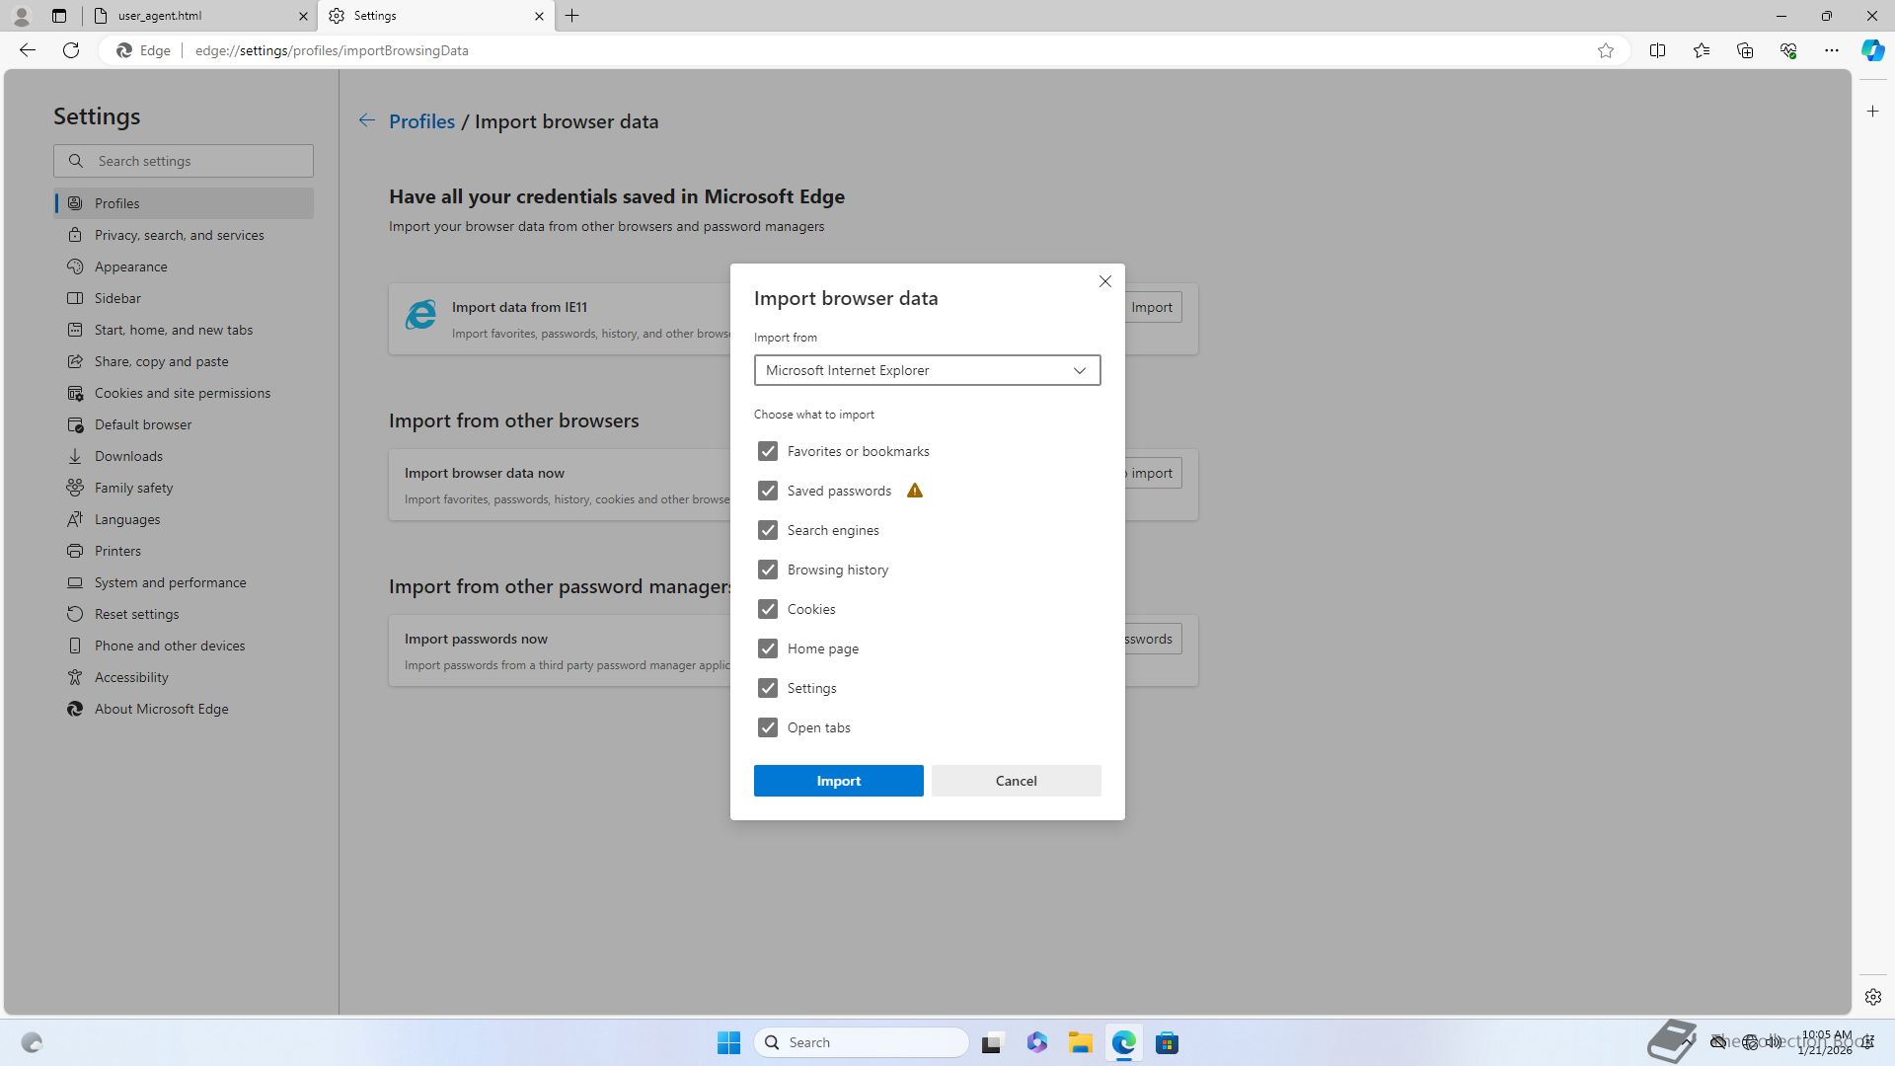The width and height of the screenshot is (1895, 1066).
Task: Uncheck the Cookies checkbox
Action: 768,609
